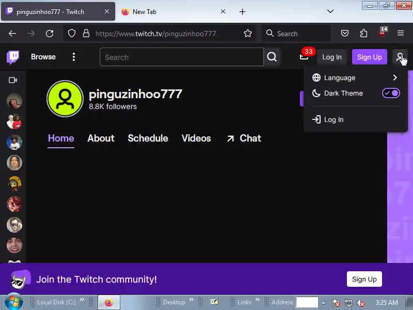Open the Firefox extensions puzzle icon

[363, 34]
